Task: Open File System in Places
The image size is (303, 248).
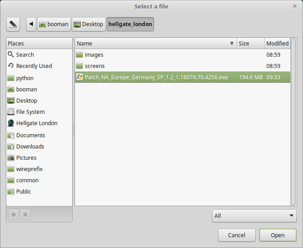Action: 39,112
